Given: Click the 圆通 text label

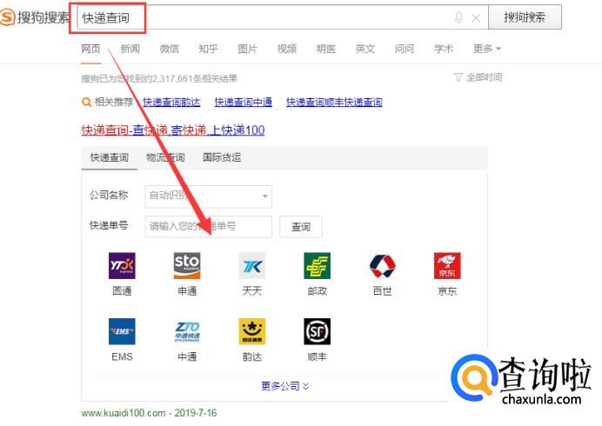Looking at the screenshot, I should (122, 291).
